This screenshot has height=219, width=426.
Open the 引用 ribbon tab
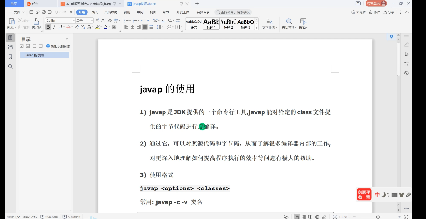pyautogui.click(x=127, y=12)
